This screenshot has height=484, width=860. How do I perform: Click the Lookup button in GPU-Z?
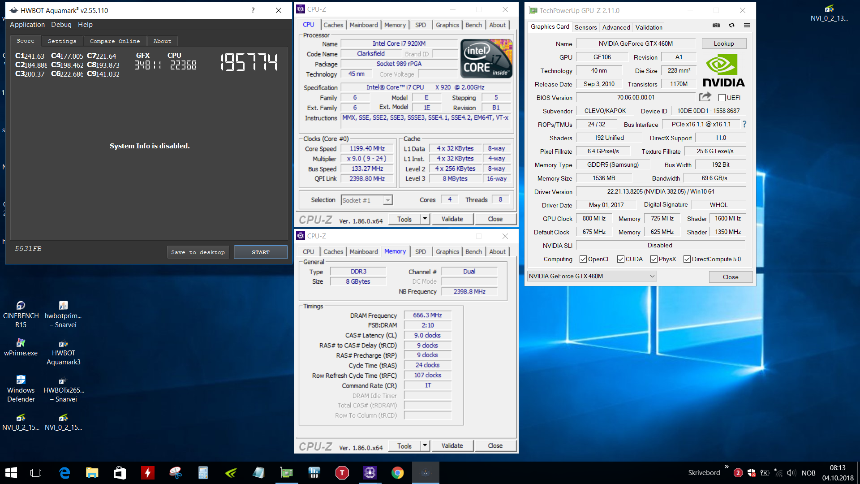(724, 43)
